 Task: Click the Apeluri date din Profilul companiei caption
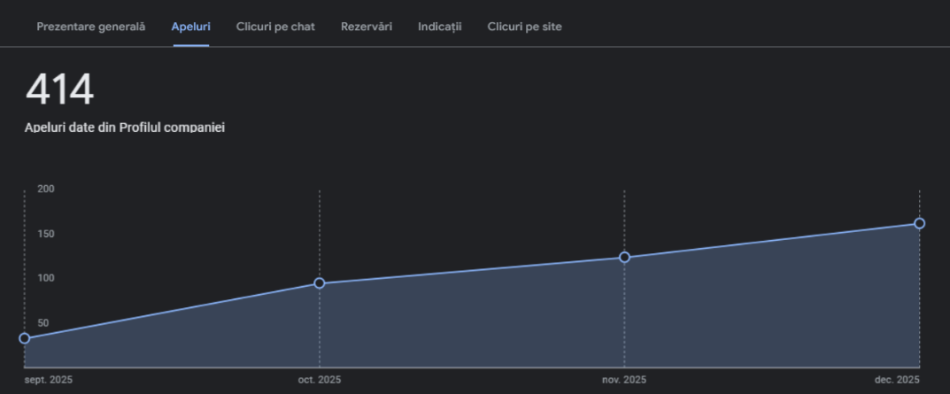pos(125,127)
